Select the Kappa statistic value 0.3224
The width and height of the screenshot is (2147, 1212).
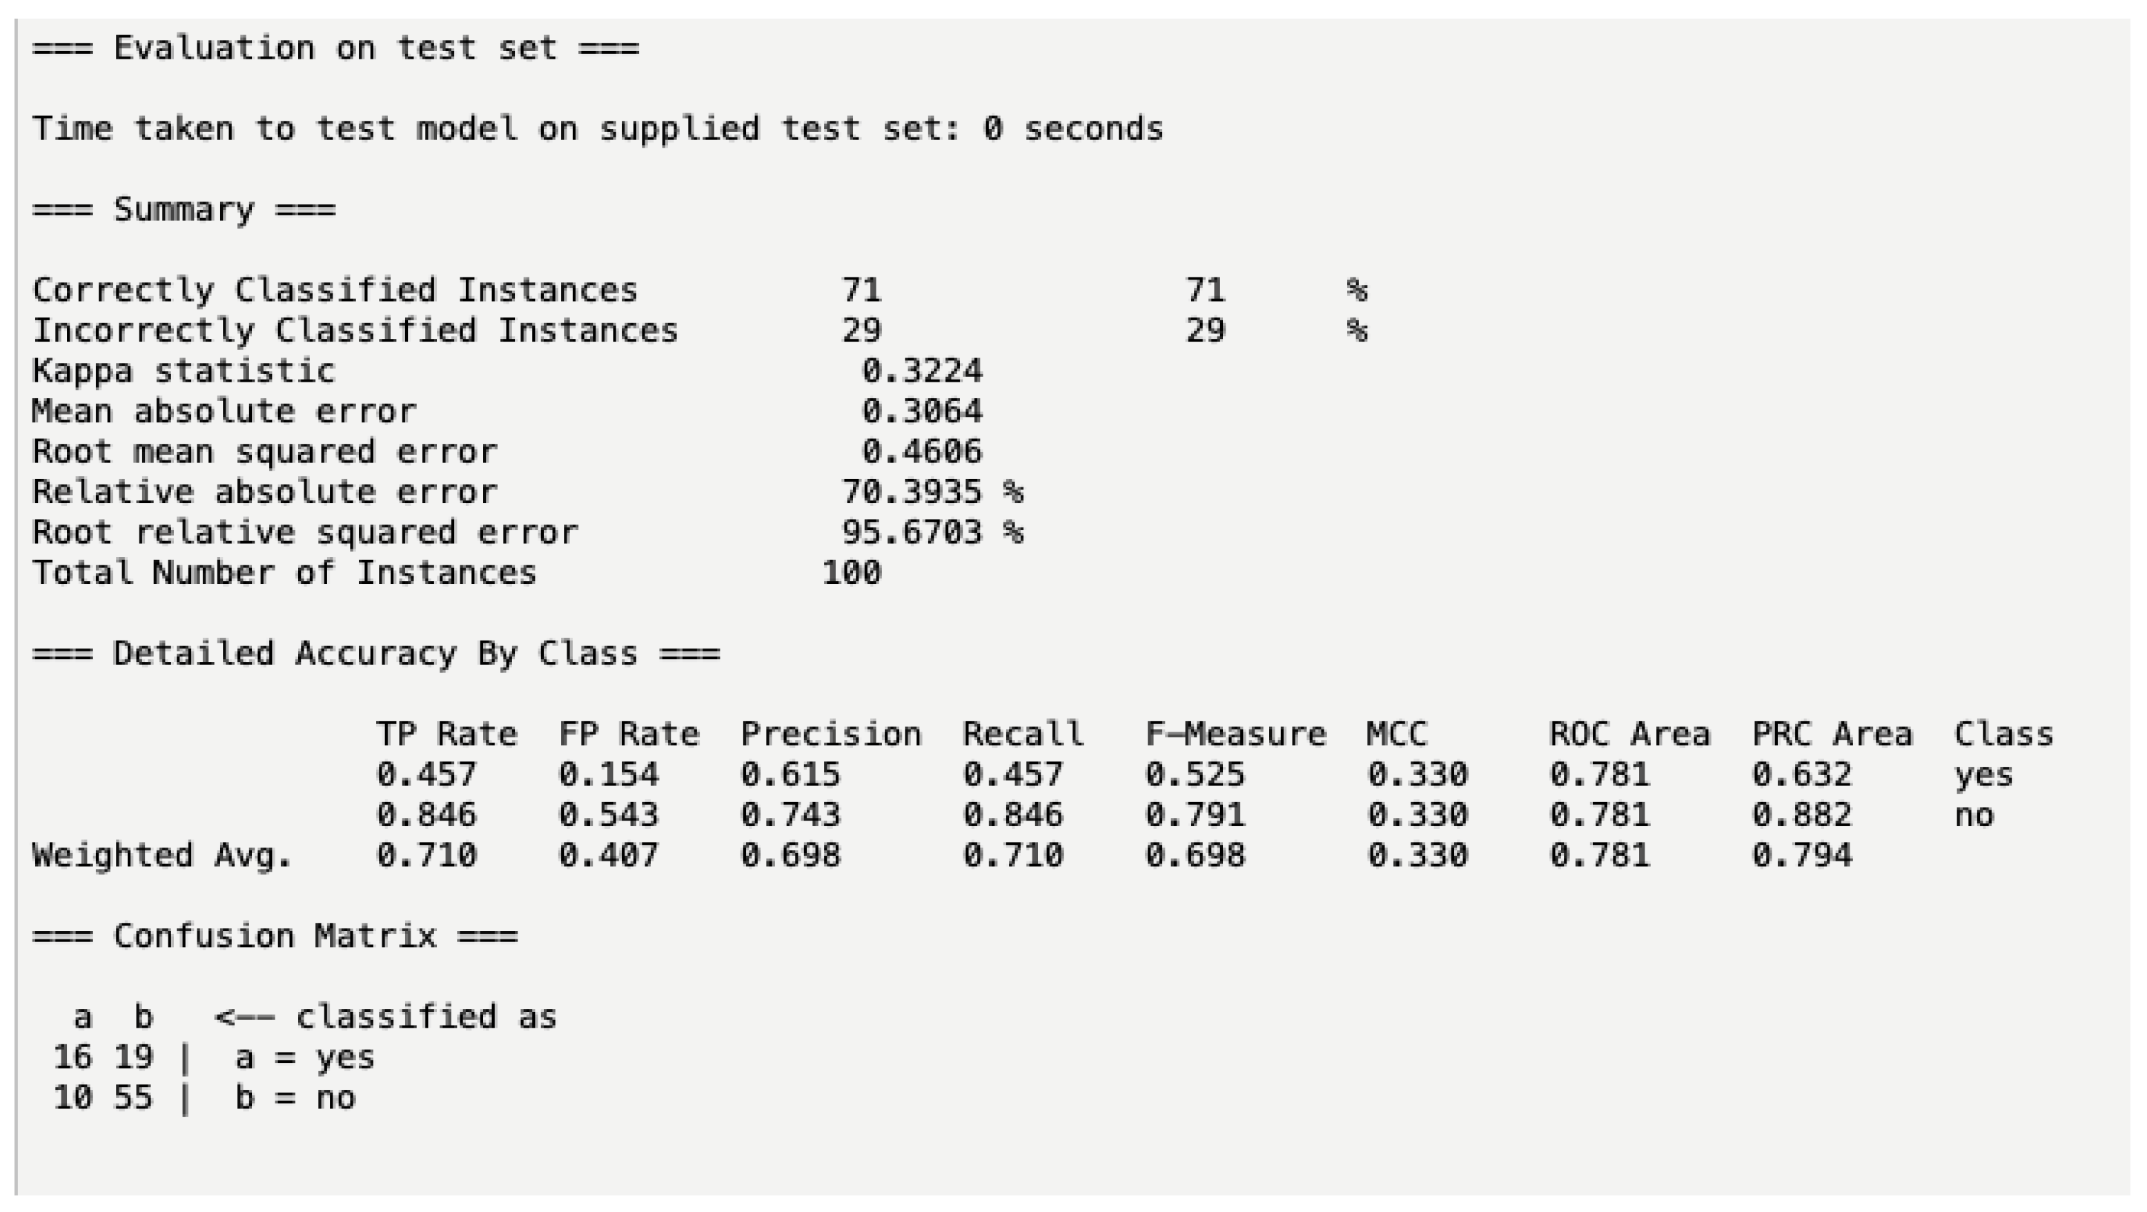[x=922, y=371]
